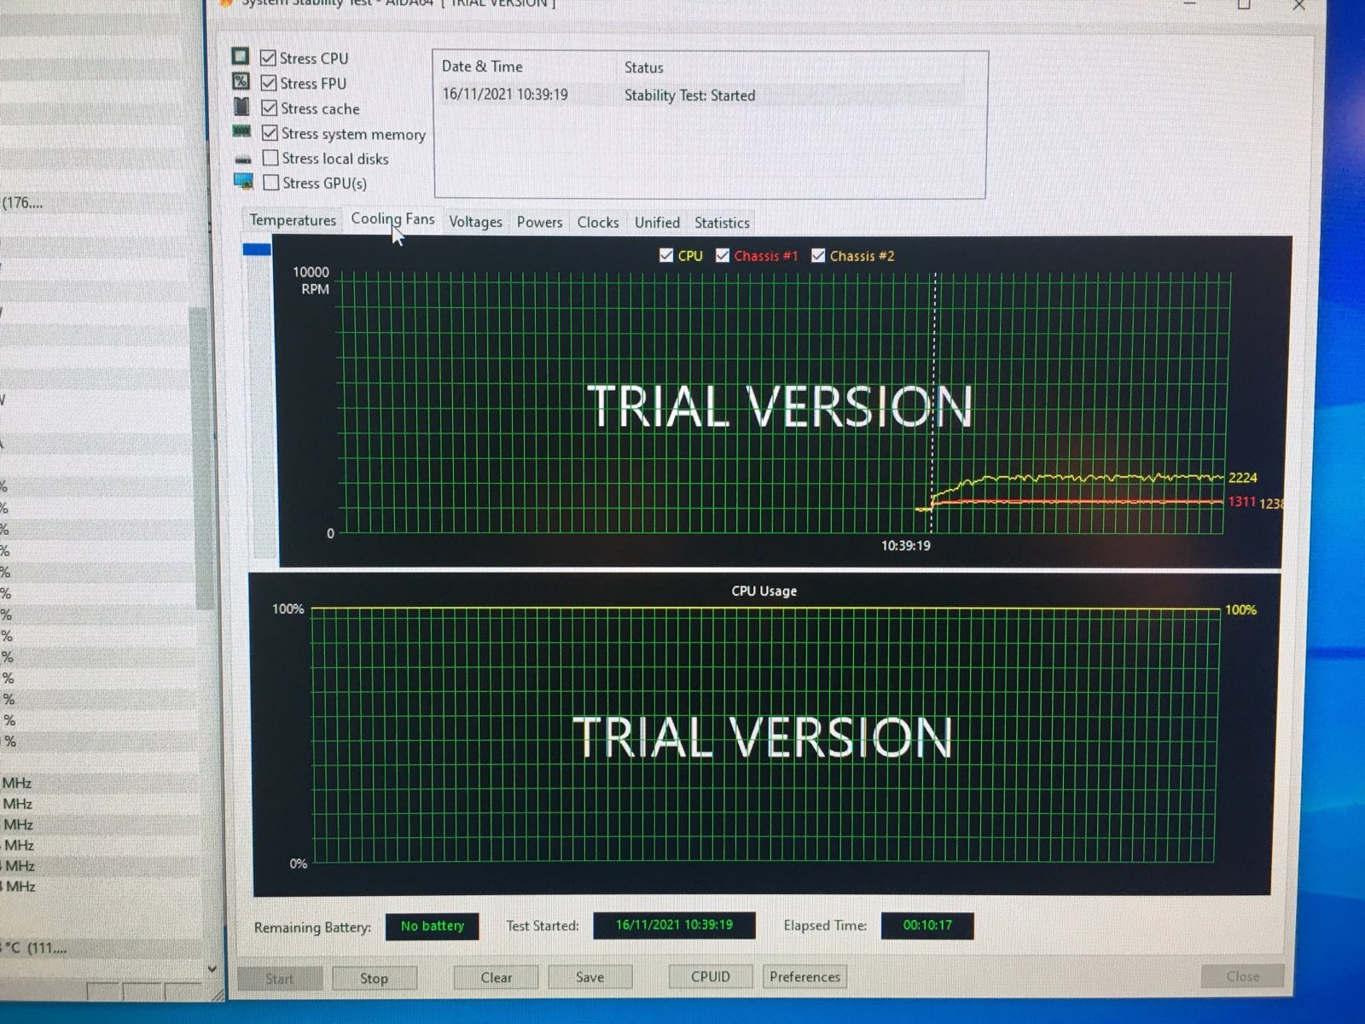The height and width of the screenshot is (1024, 1365).
Task: Click the GPU monitor icon
Action: click(x=243, y=182)
